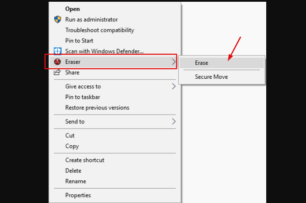Select Cut from the context menu
This screenshot has height=203, width=306.
pos(70,136)
